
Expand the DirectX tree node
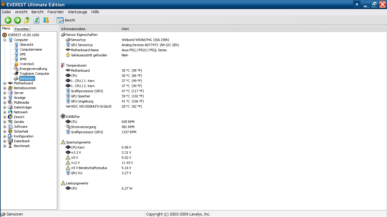(5, 117)
